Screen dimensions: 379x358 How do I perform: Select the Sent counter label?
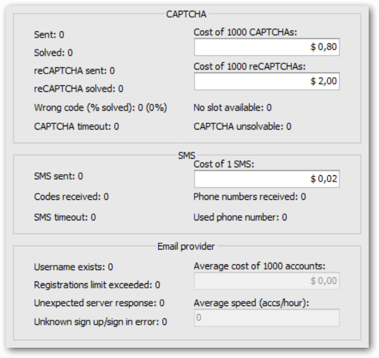click(49, 35)
